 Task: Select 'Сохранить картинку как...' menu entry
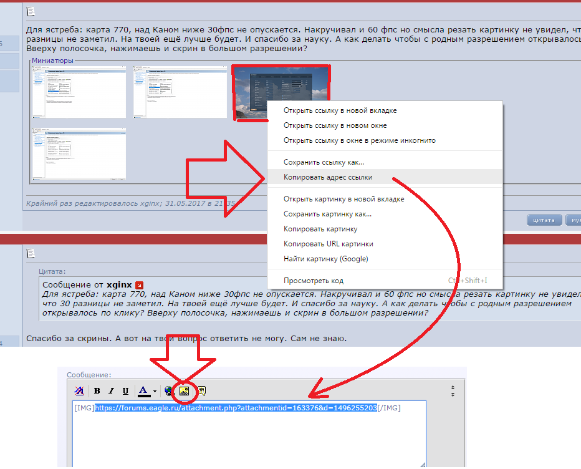327,214
